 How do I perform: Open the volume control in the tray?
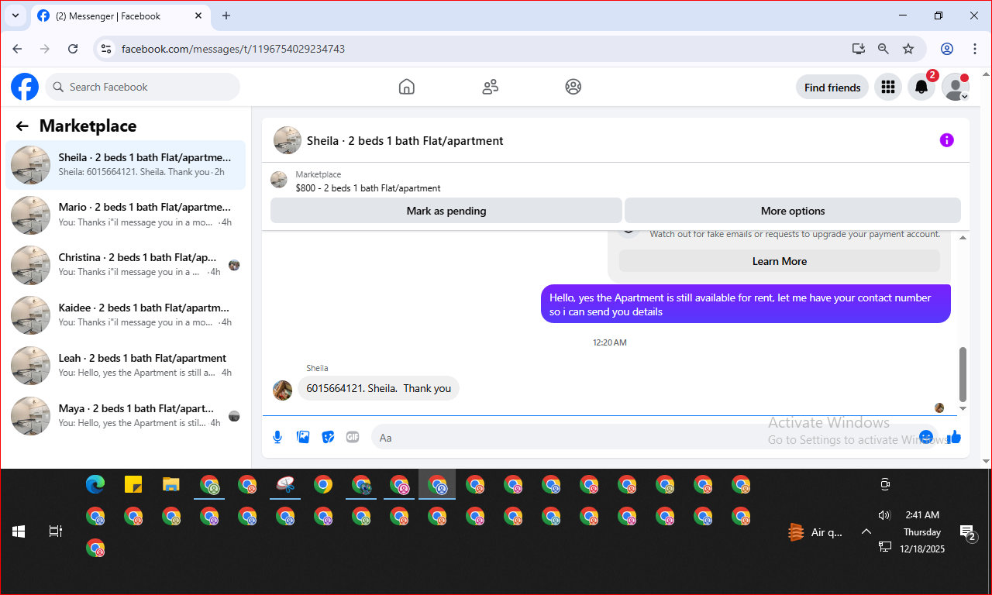pyautogui.click(x=884, y=515)
